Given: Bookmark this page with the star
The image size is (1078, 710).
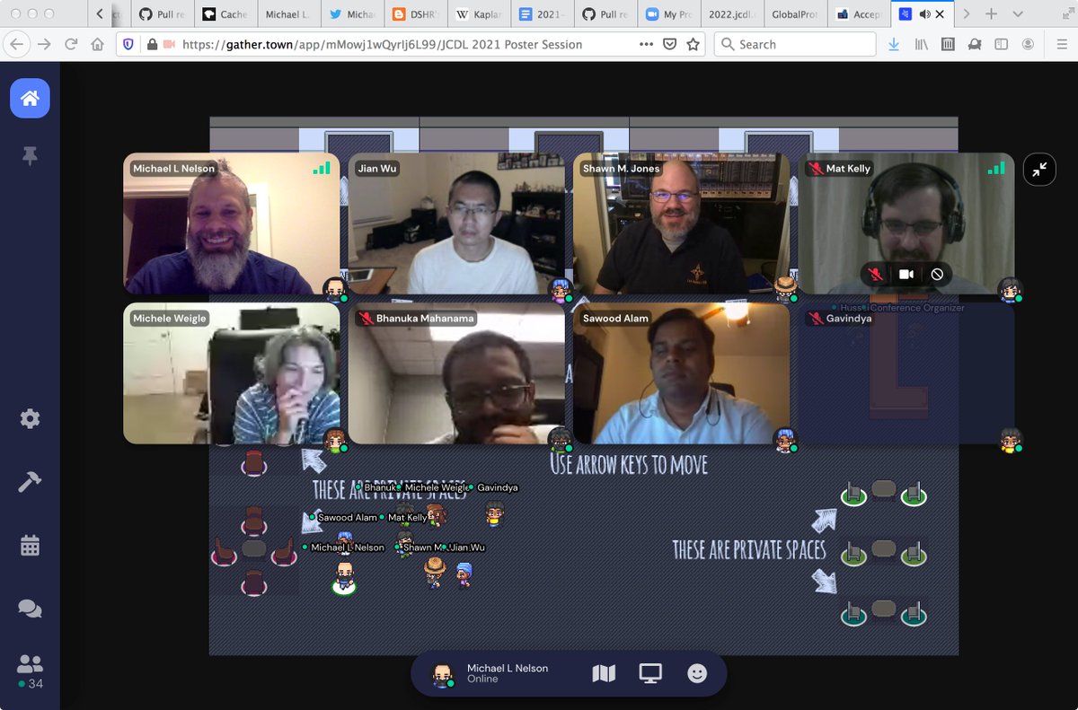Looking at the screenshot, I should click(x=693, y=44).
